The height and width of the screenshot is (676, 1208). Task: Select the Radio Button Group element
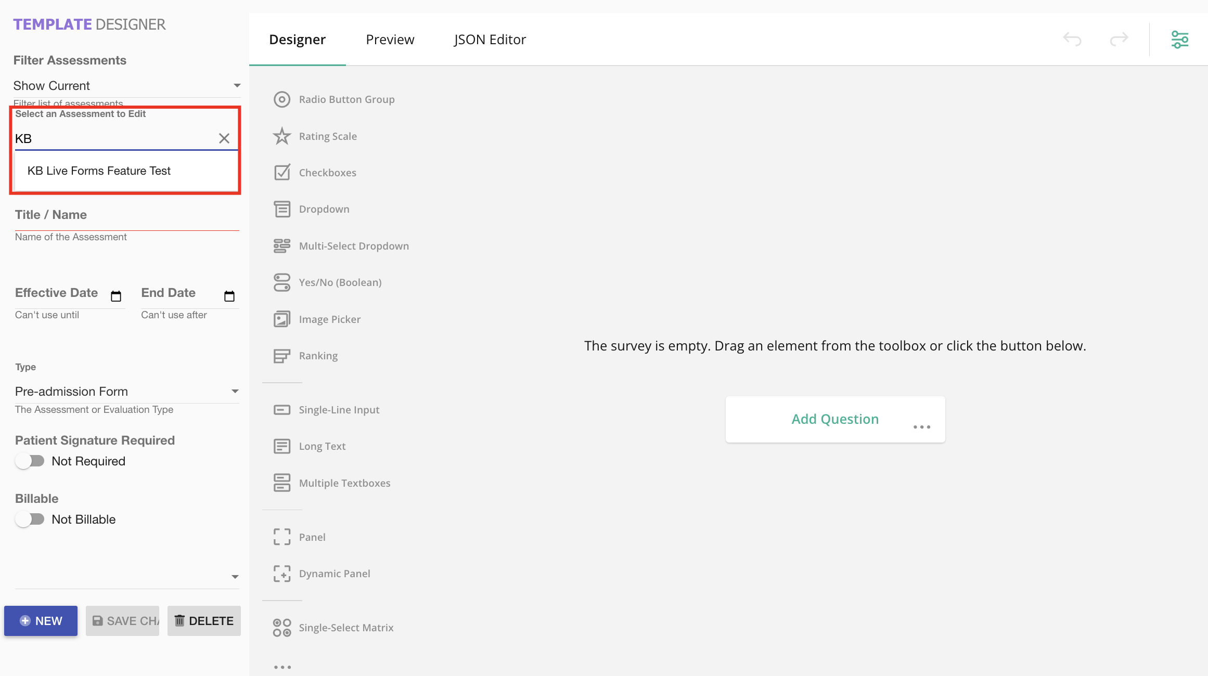point(346,99)
